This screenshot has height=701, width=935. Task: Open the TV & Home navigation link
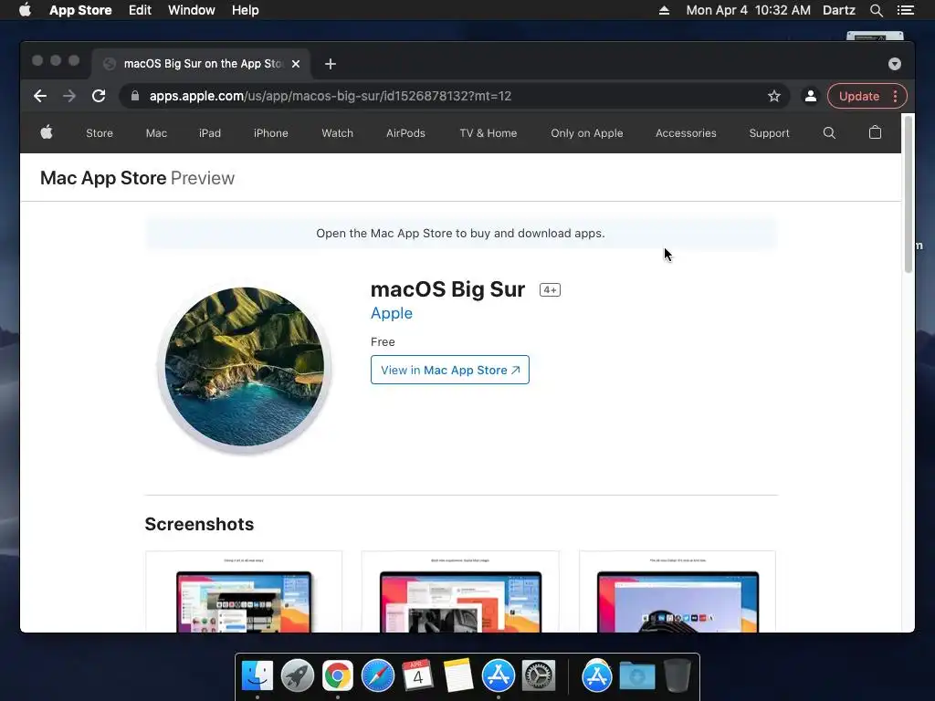point(489,133)
